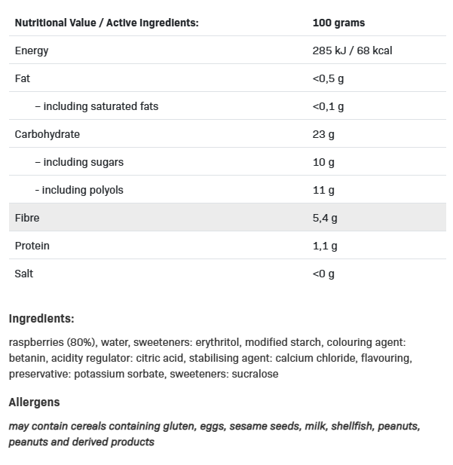
Task: Click the 100 grams column header
Action: 338,23
